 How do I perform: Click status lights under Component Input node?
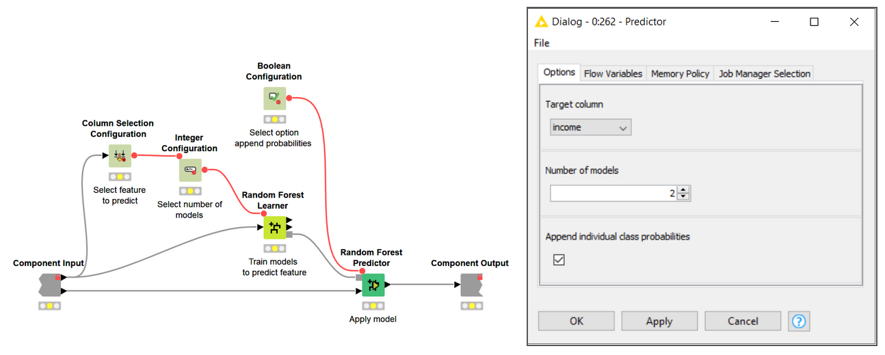49,306
